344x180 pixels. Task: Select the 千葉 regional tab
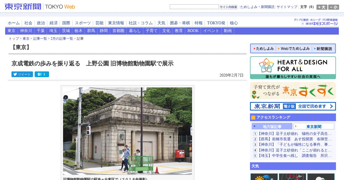(x=41, y=31)
